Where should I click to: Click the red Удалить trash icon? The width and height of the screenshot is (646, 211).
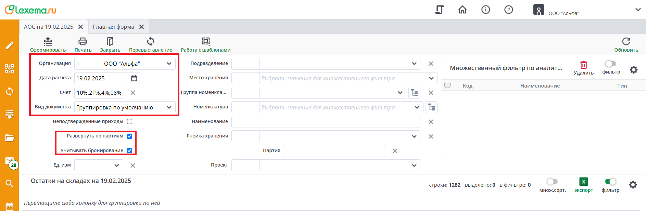(583, 65)
